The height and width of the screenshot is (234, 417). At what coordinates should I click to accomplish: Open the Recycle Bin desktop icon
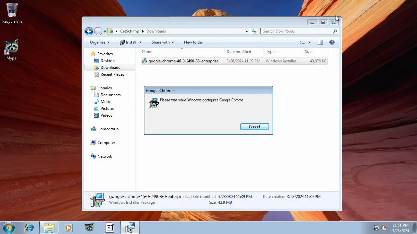(x=12, y=13)
